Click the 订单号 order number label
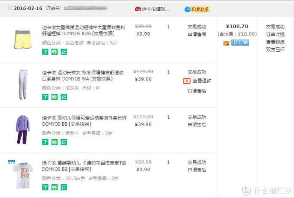This screenshot has height=198, width=294. tap(54, 9)
